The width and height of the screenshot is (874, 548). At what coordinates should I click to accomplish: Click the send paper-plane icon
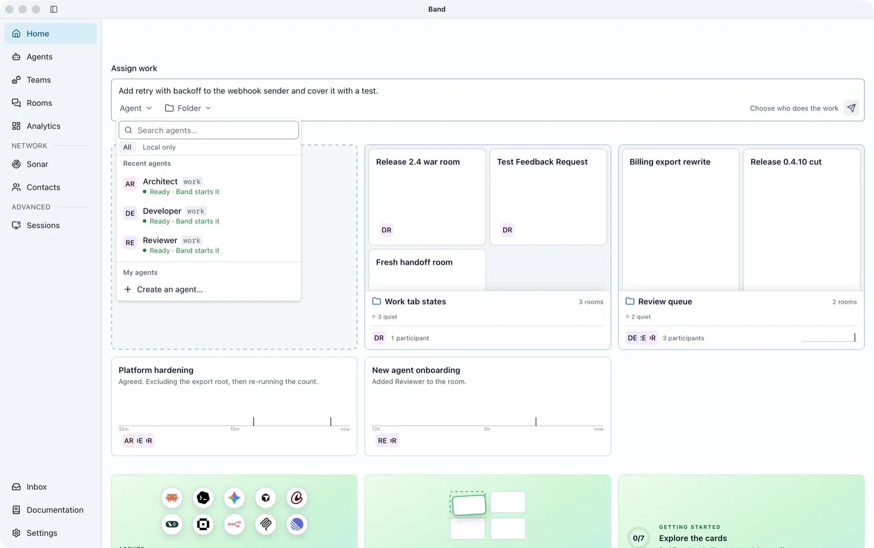coord(851,108)
